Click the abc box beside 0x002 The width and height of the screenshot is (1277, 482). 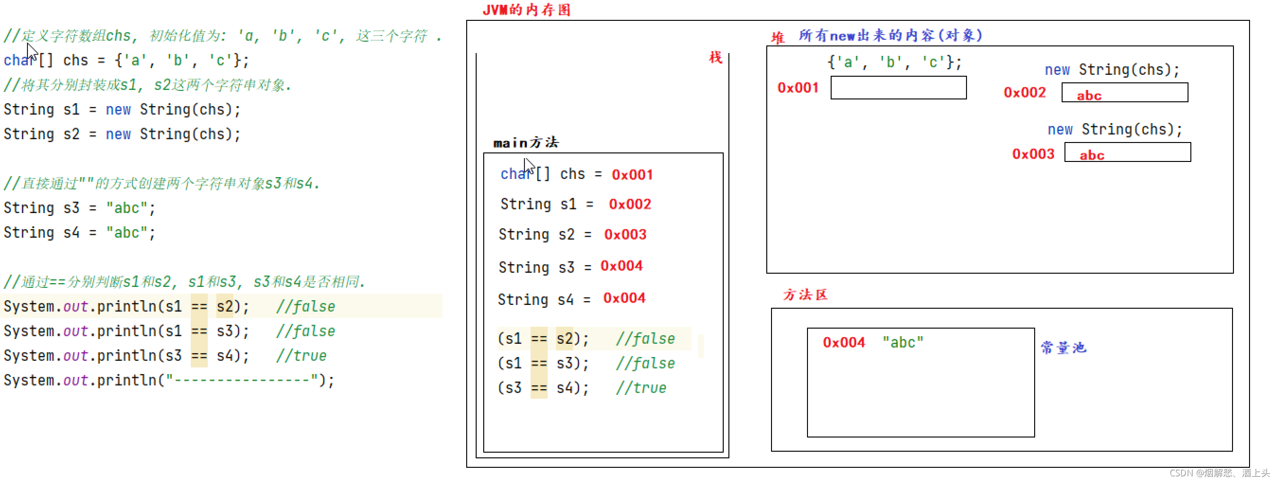click(1124, 93)
